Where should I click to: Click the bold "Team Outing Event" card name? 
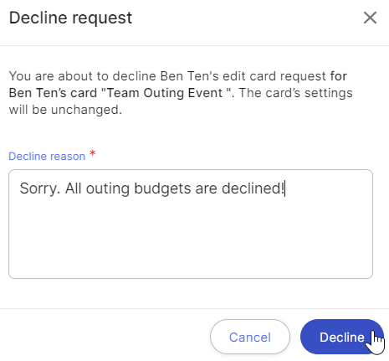[165, 93]
